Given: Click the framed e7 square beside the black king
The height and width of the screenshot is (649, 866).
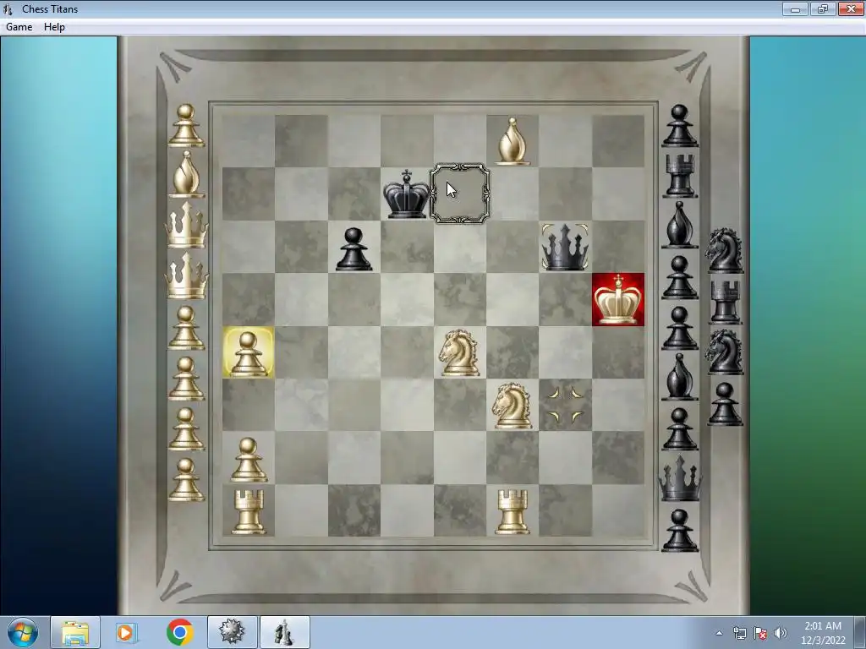Looking at the screenshot, I should pyautogui.click(x=459, y=194).
